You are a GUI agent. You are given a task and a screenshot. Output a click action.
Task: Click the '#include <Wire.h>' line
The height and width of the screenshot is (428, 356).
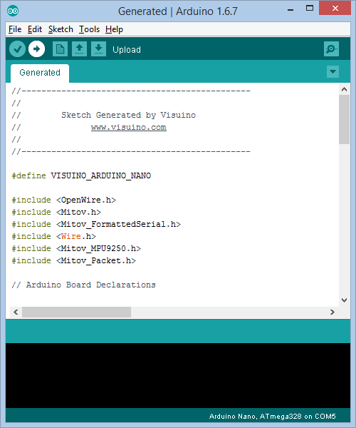point(54,236)
